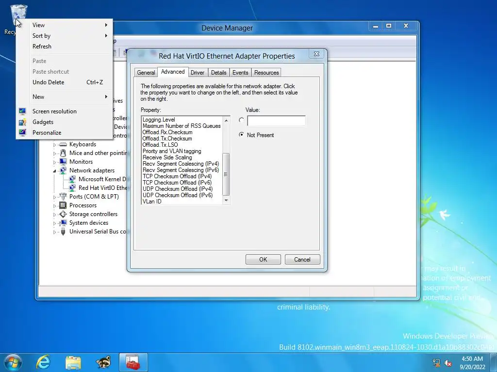Click the Gadgets icon in menu
Viewport: 497px width, 372px height.
[x=22, y=122]
